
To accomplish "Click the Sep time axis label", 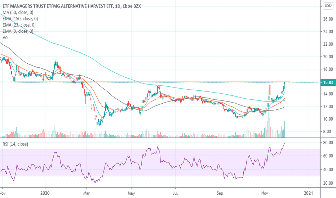I will (x=220, y=193).
